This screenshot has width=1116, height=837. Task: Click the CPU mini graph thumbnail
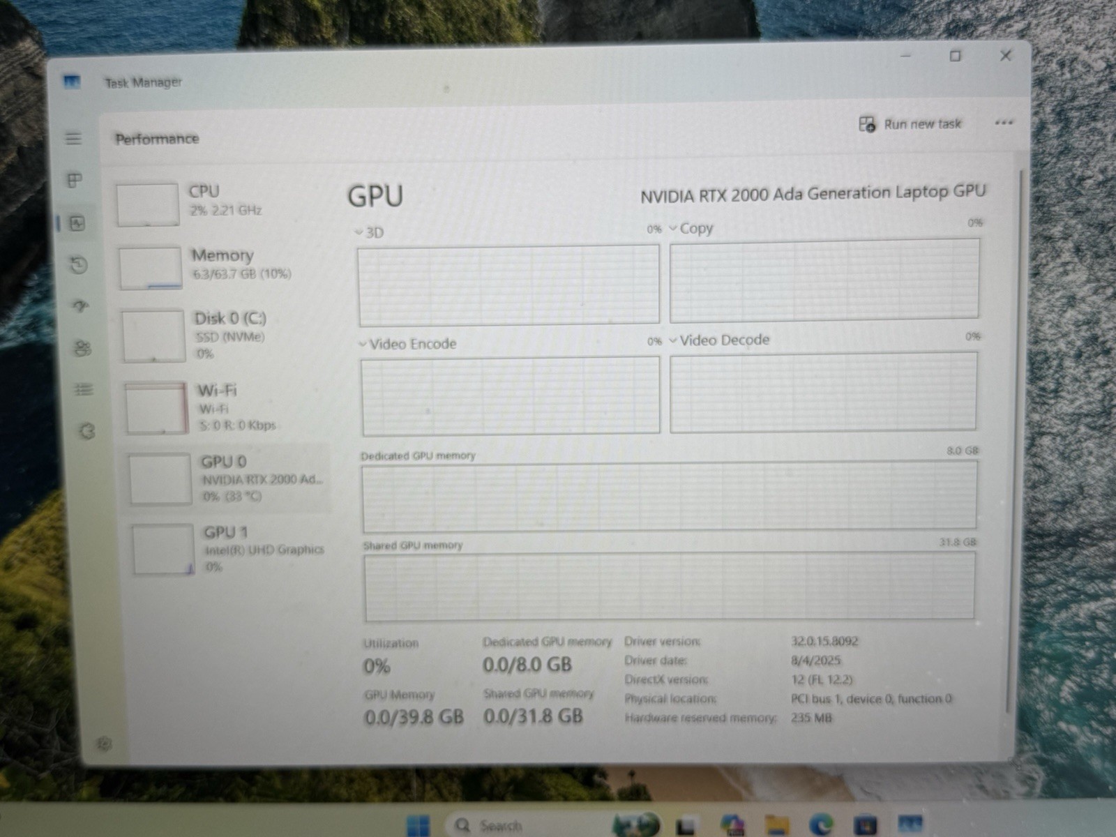tap(148, 205)
